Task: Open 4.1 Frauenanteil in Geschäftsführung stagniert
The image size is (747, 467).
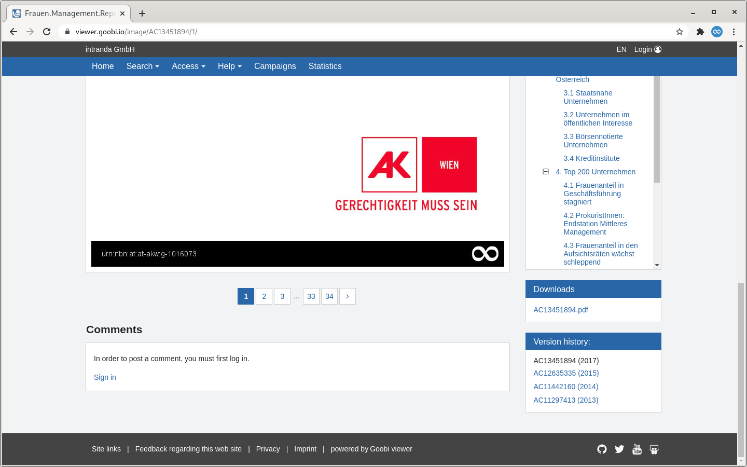Action: pyautogui.click(x=593, y=194)
